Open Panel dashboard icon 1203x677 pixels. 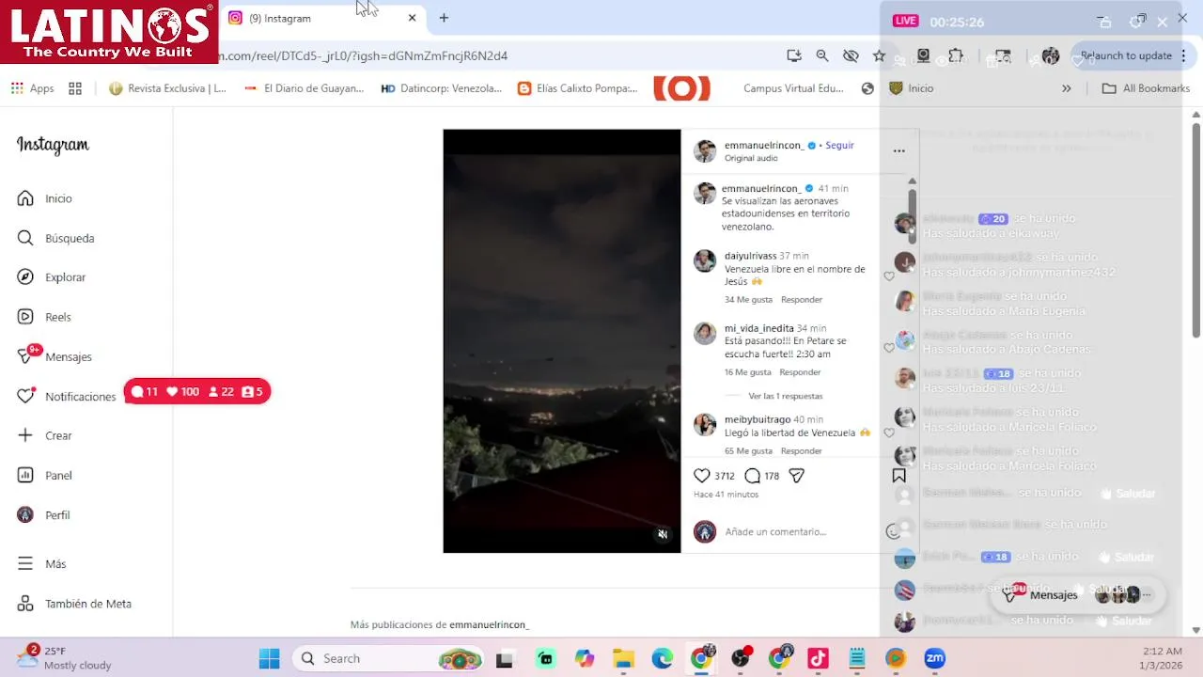click(x=25, y=475)
